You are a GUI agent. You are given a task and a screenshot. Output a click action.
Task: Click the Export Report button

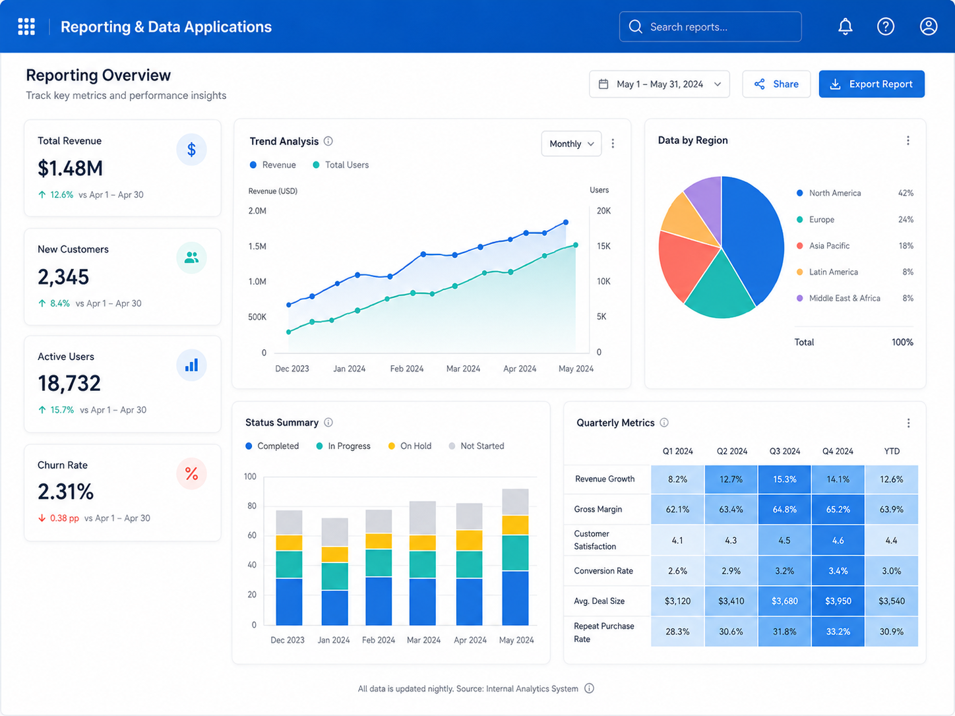click(872, 84)
